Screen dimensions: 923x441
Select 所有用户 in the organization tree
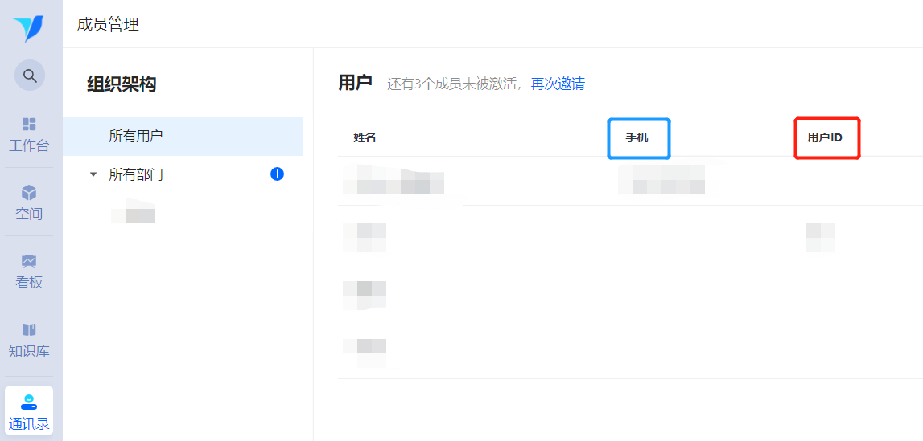tap(136, 136)
